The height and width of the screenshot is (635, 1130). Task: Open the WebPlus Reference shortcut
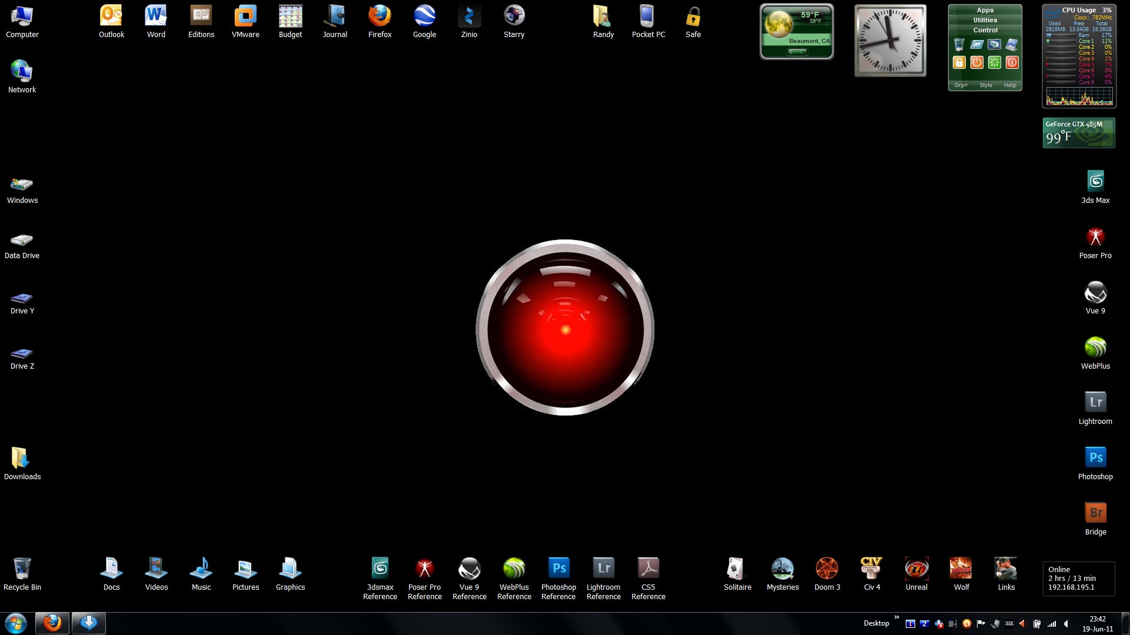coord(514,579)
